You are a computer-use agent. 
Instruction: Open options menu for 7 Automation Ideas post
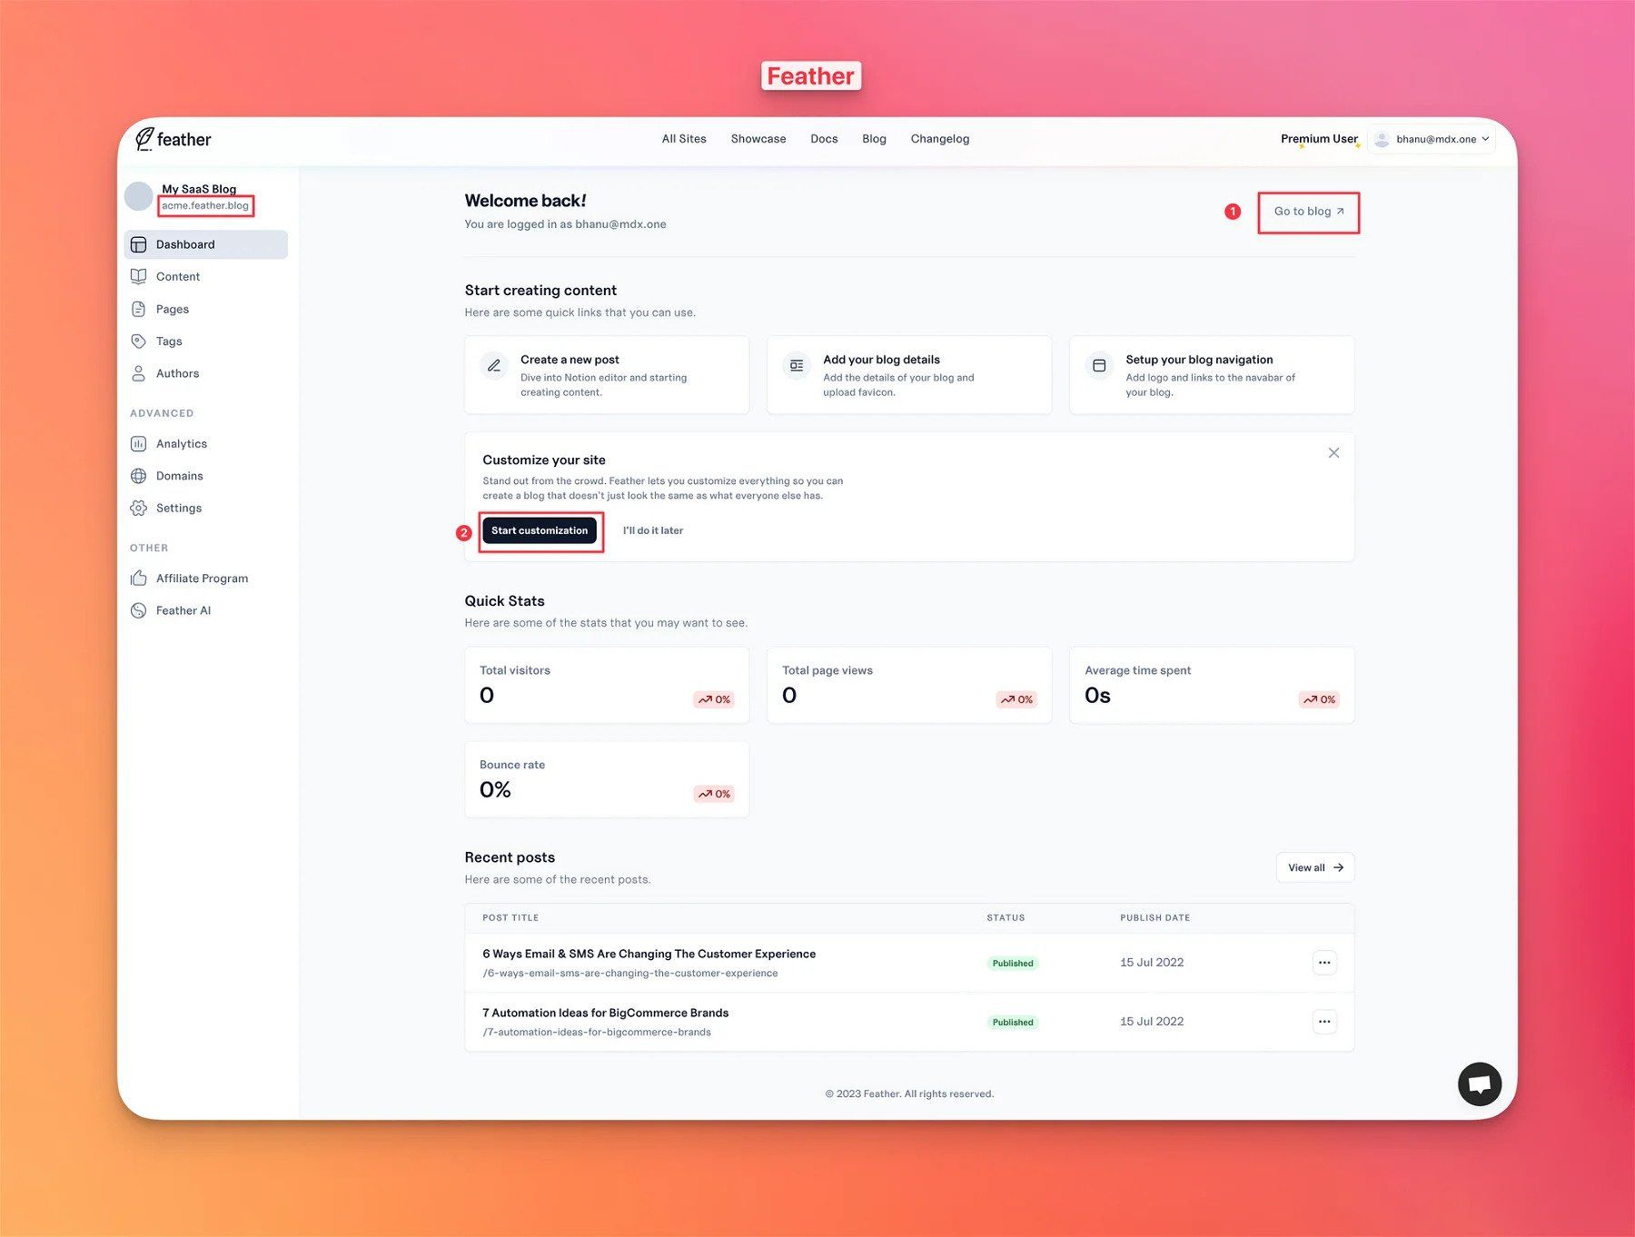pos(1324,1022)
